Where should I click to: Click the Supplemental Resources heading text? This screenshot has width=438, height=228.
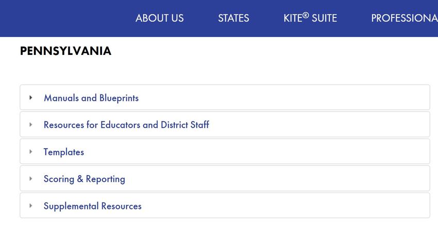click(93, 206)
